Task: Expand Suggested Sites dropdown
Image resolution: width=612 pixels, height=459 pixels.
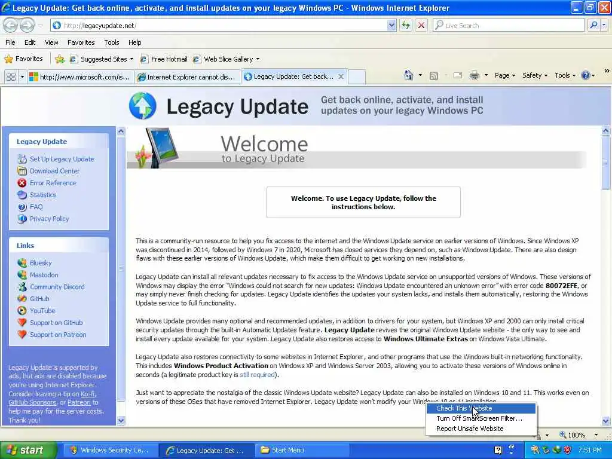Action: [x=131, y=59]
